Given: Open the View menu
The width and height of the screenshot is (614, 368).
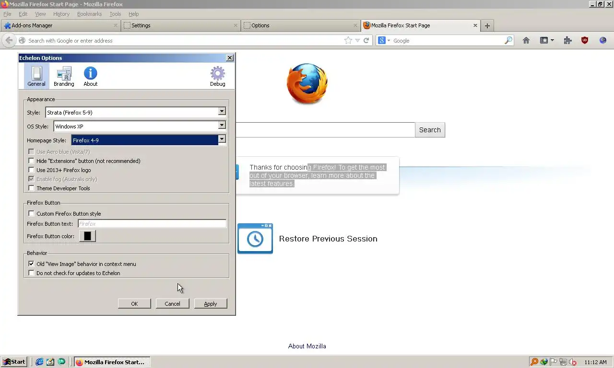Looking at the screenshot, I should (x=40, y=14).
